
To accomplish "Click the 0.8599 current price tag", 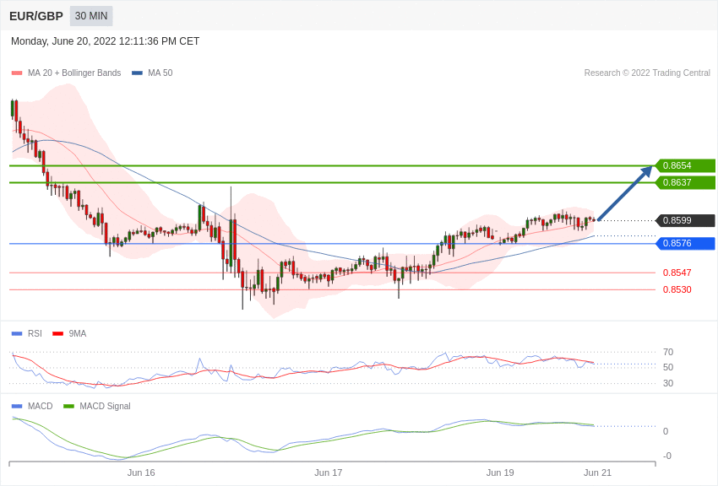I will coord(685,220).
